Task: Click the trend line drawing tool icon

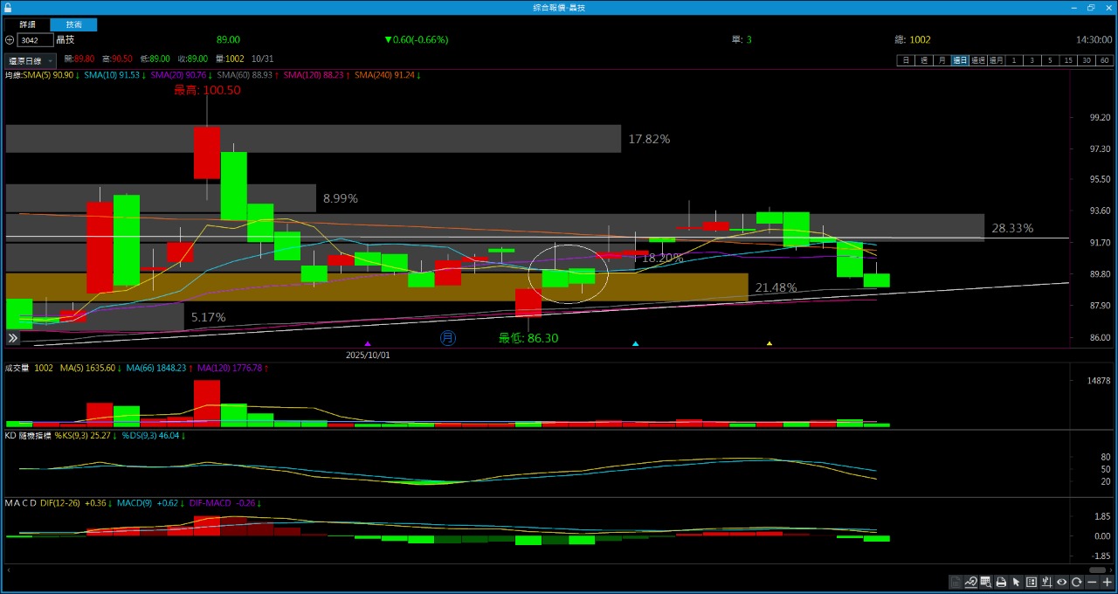Action: coord(971,582)
